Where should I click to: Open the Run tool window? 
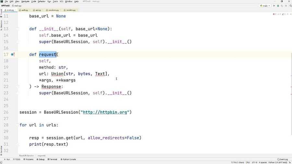pos(7,159)
